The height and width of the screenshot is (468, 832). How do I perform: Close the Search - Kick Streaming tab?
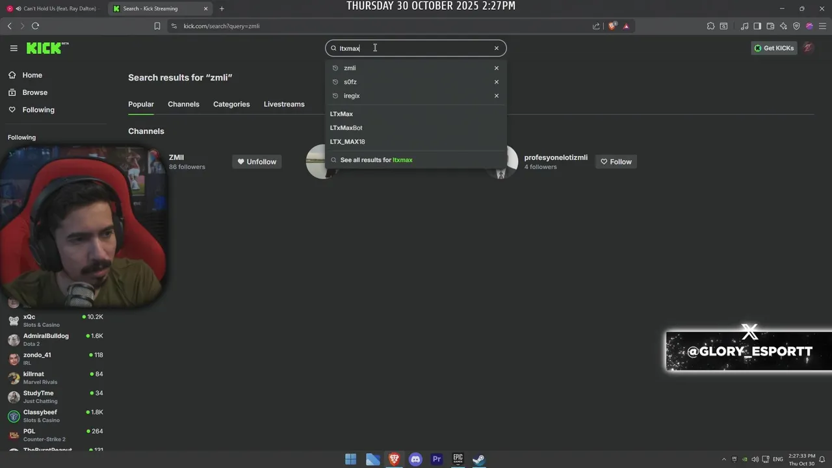pyautogui.click(x=206, y=8)
